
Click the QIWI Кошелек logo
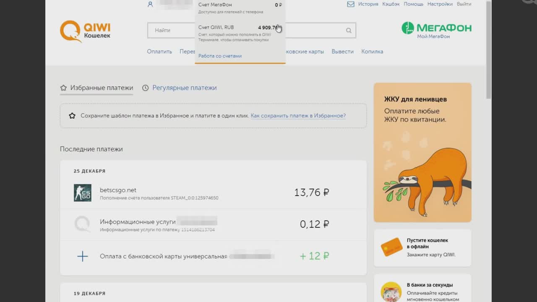(85, 31)
